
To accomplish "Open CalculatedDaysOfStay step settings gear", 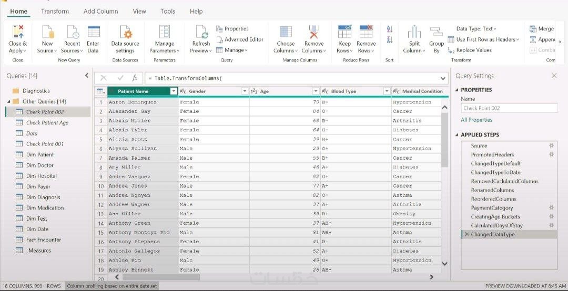I will pyautogui.click(x=551, y=225).
